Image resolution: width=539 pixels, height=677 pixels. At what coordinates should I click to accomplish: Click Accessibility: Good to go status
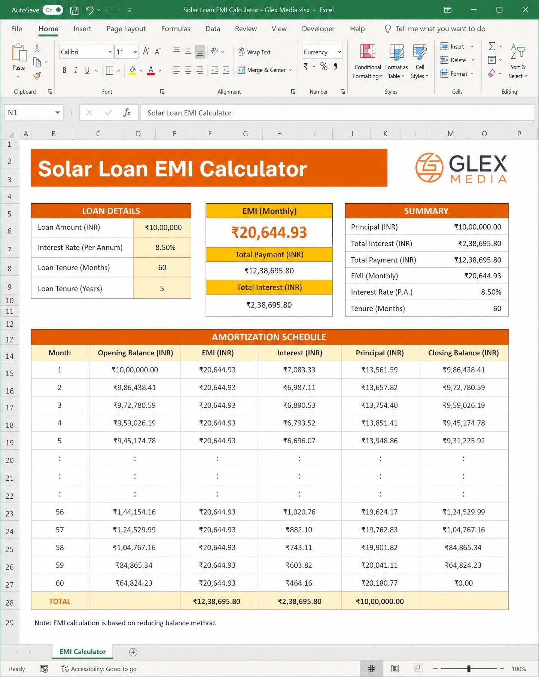click(99, 669)
